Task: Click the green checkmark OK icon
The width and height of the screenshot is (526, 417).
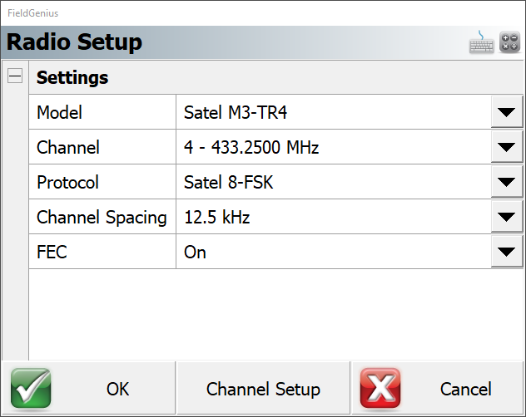Action: point(31,389)
